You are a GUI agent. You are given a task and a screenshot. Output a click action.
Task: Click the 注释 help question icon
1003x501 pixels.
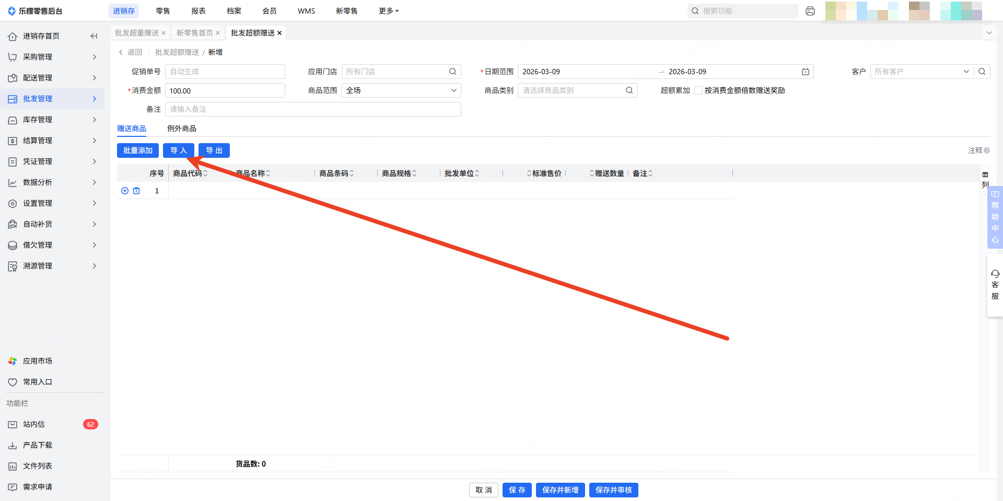(x=987, y=150)
